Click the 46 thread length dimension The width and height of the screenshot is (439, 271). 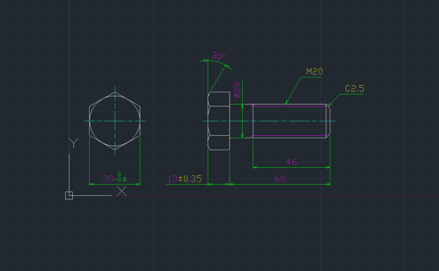point(292,161)
